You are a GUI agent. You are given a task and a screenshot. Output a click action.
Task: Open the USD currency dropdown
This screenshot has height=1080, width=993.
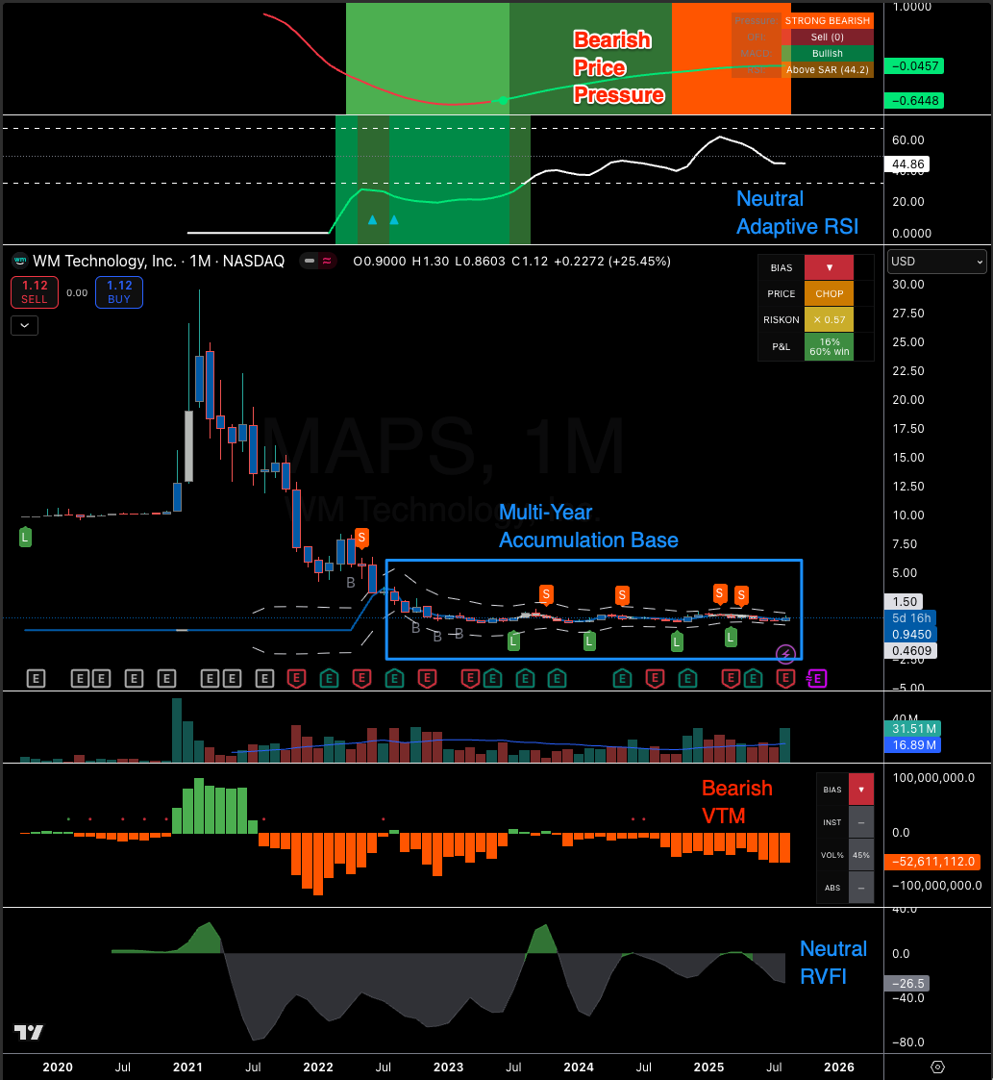[937, 262]
